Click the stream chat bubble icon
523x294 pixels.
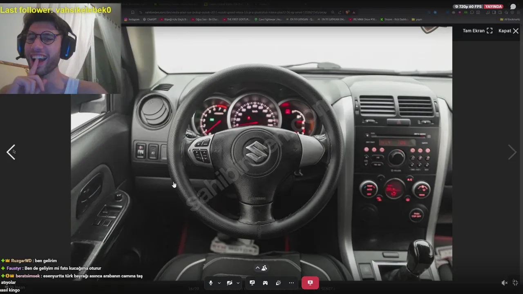point(513,7)
